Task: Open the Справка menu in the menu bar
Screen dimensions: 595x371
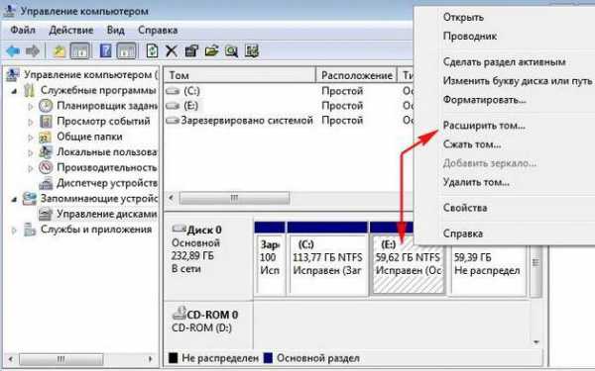Action: [x=158, y=30]
